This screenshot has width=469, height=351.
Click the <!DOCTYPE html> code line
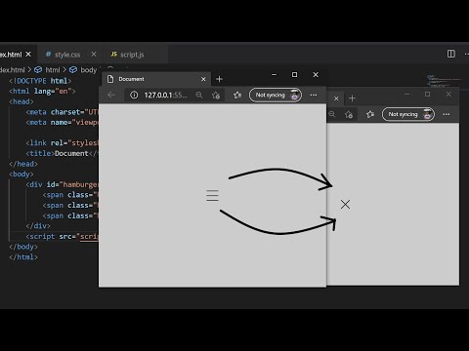[x=40, y=81]
